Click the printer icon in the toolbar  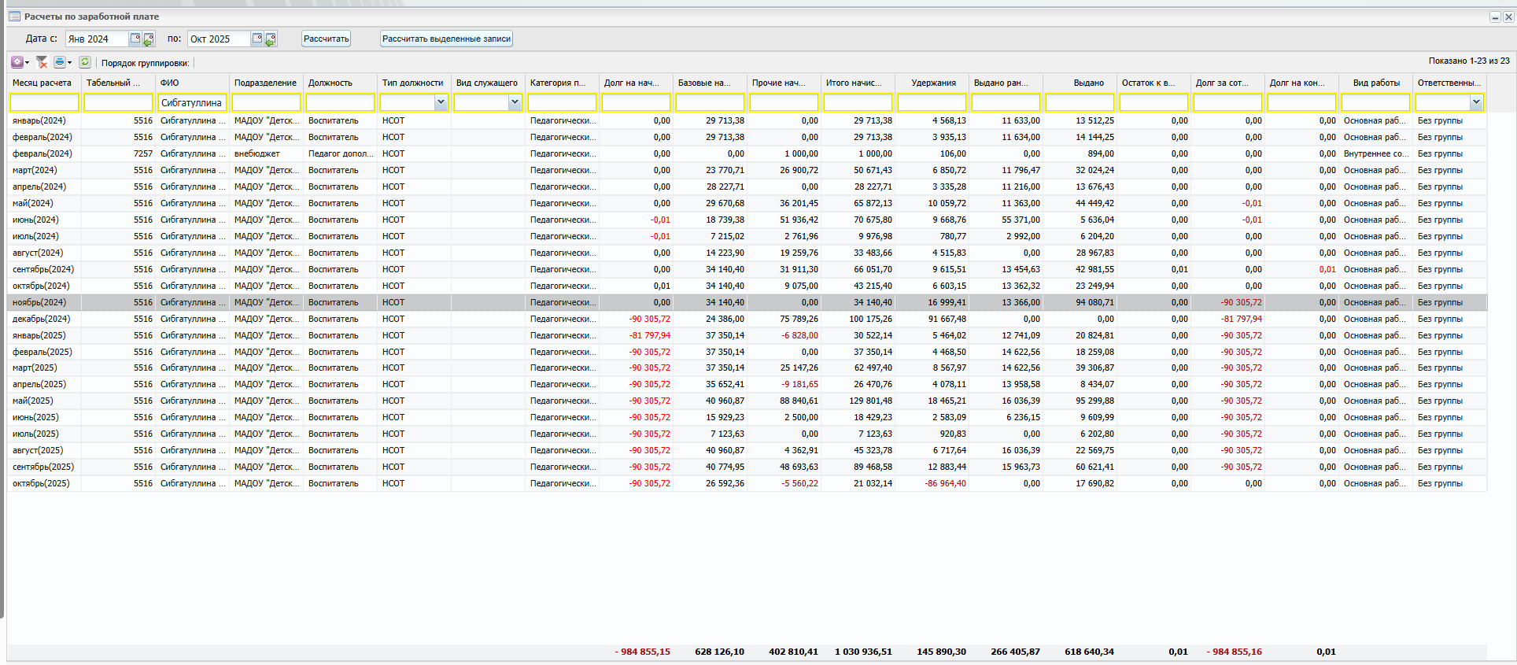click(60, 62)
